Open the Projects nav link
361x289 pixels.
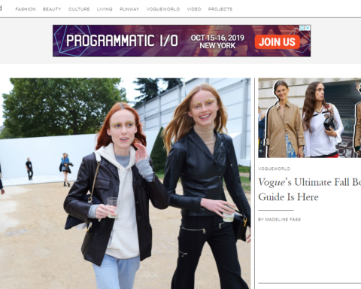tap(220, 9)
